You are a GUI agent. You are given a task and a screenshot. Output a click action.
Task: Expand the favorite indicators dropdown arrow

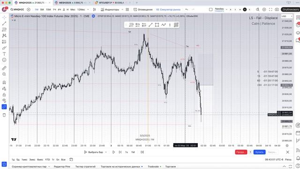click(x=122, y=9)
